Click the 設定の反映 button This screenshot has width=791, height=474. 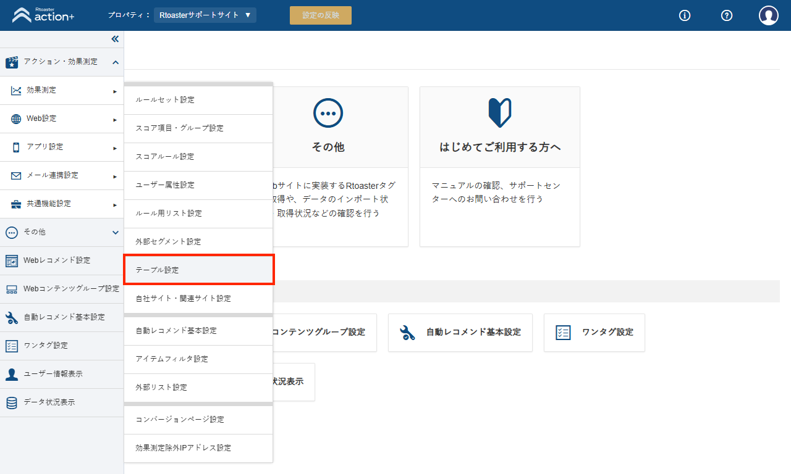click(321, 15)
